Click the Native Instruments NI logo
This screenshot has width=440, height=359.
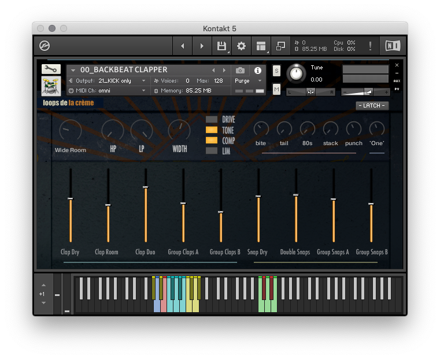[393, 46]
